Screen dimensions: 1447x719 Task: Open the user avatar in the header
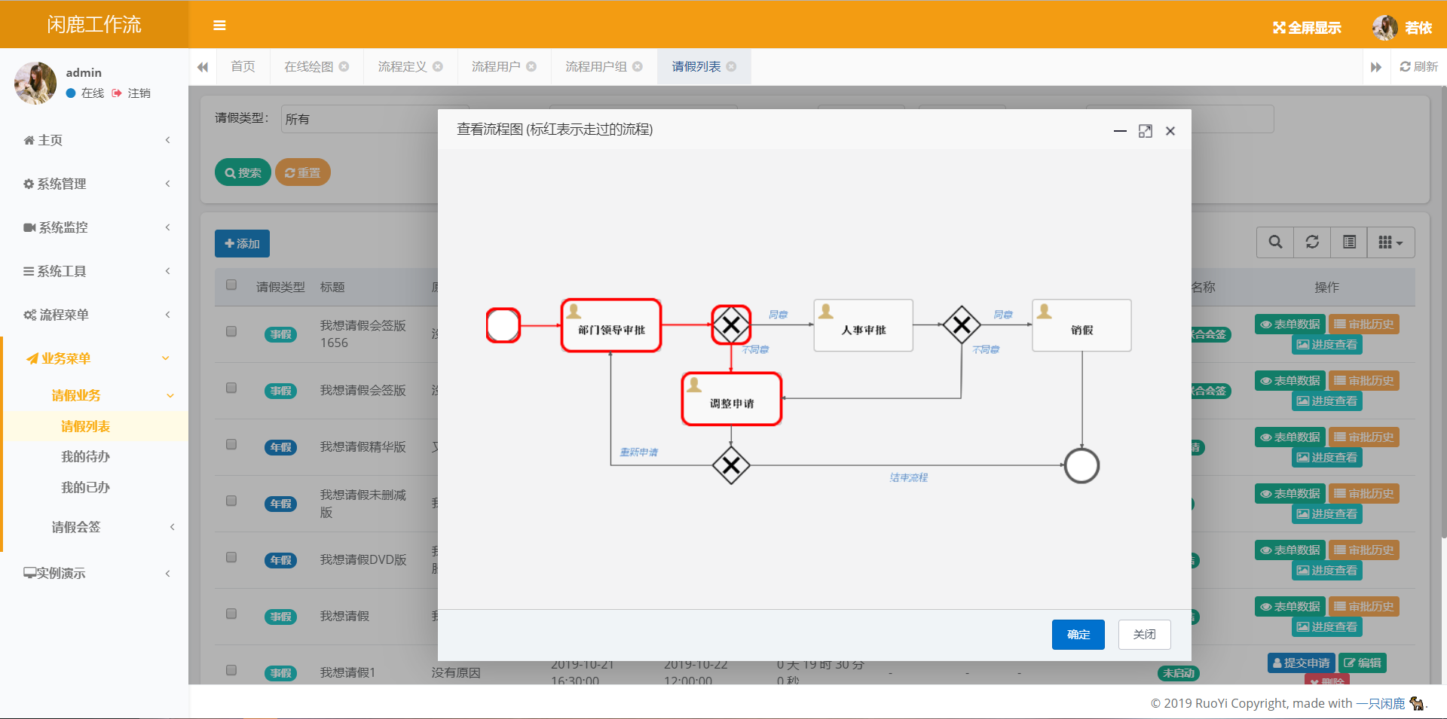pyautogui.click(x=1384, y=28)
